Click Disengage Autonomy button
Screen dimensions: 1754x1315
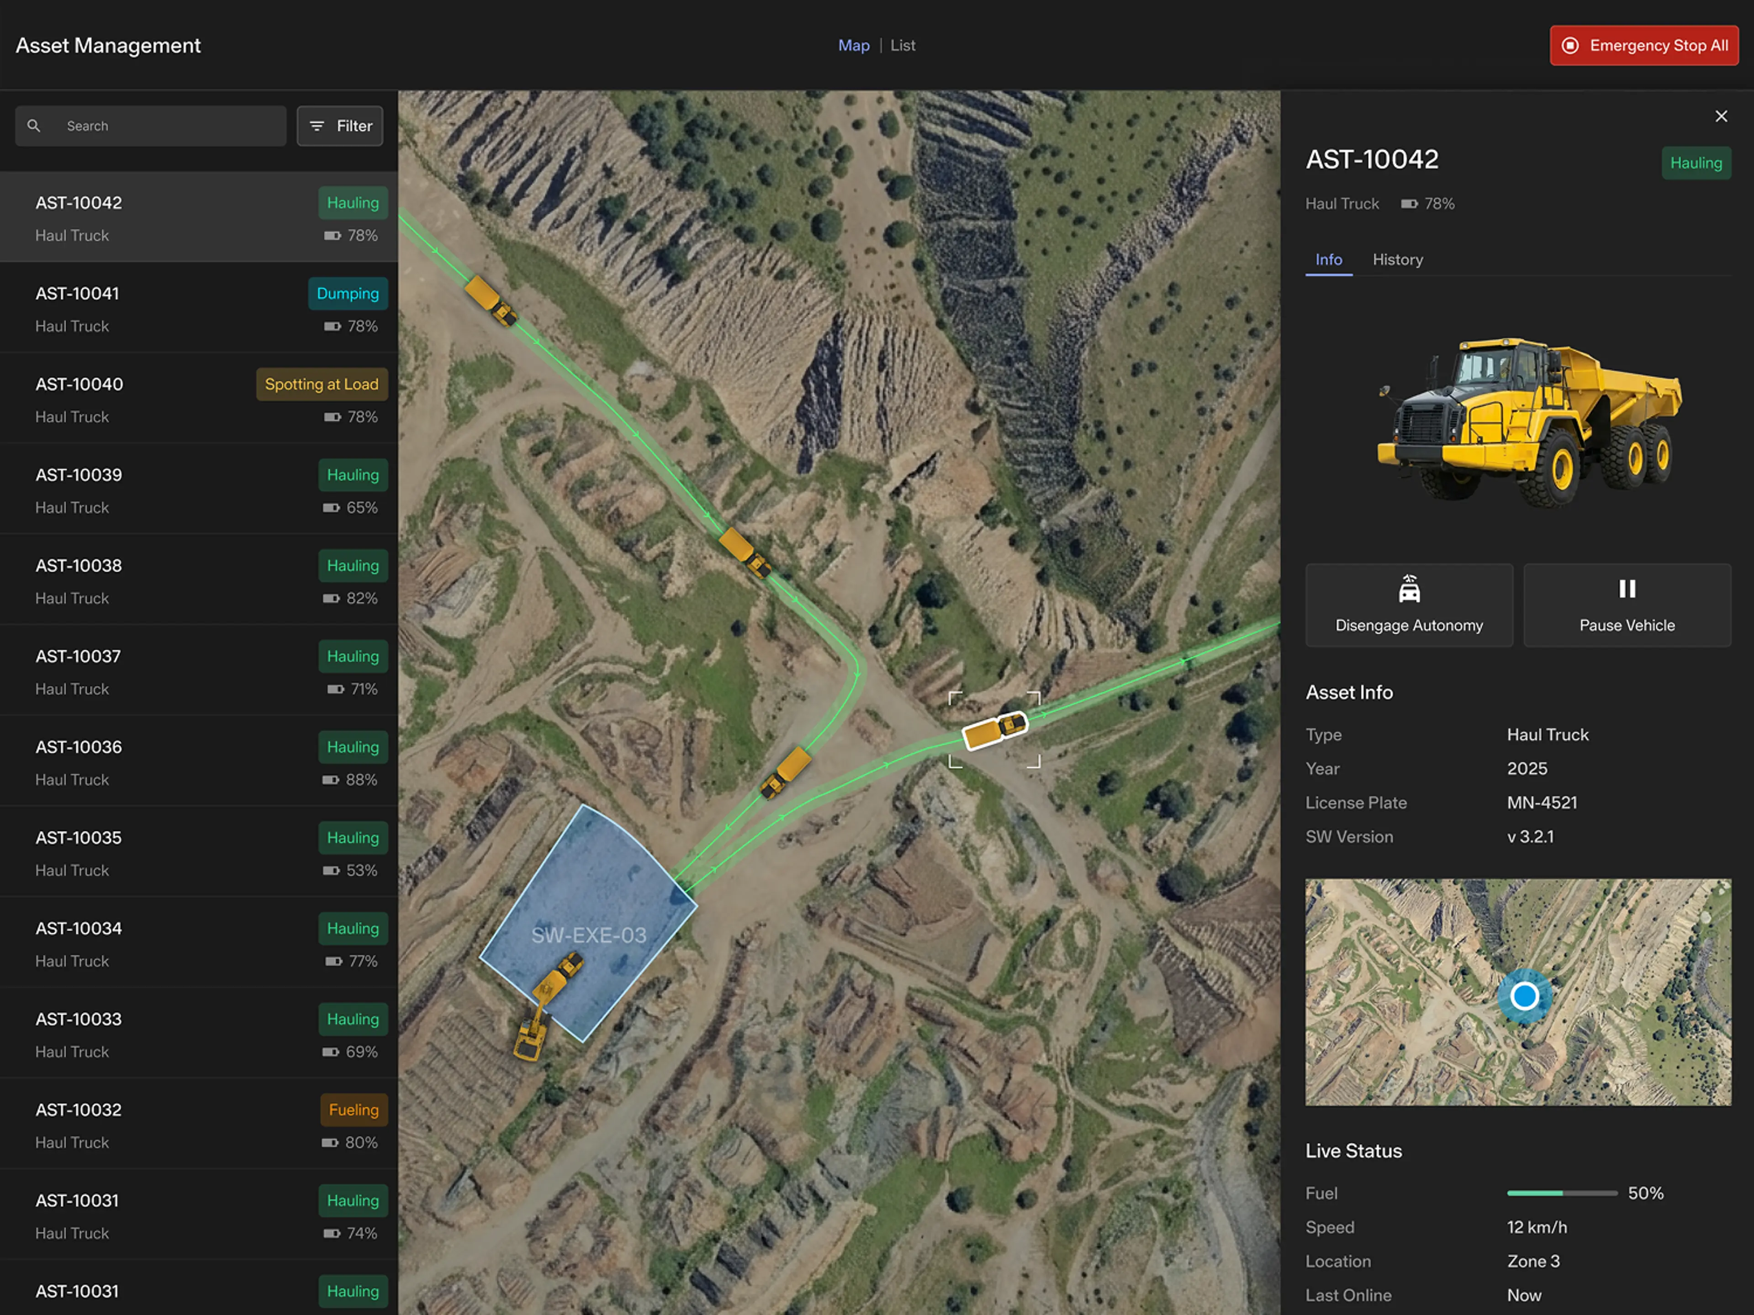(x=1409, y=605)
